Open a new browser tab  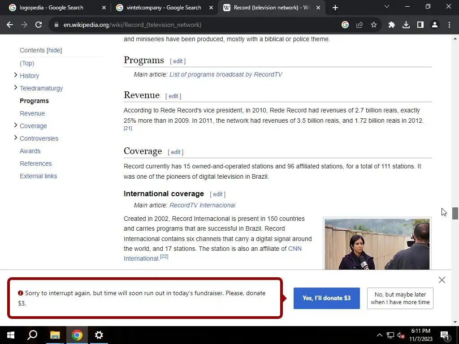coord(335,8)
